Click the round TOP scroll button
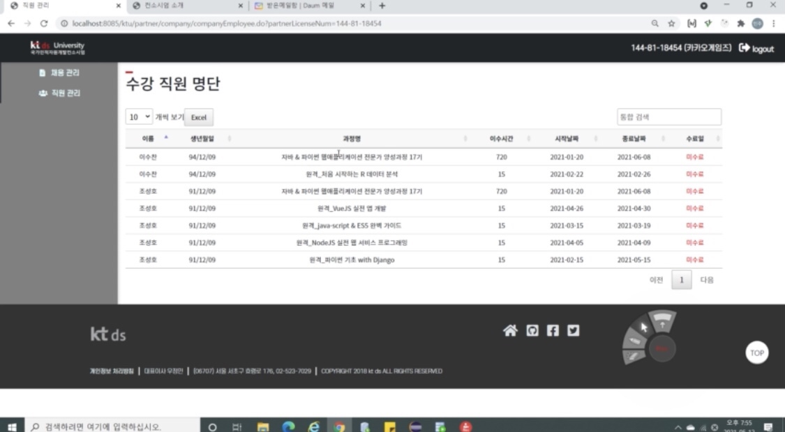785x432 pixels. tap(756, 353)
